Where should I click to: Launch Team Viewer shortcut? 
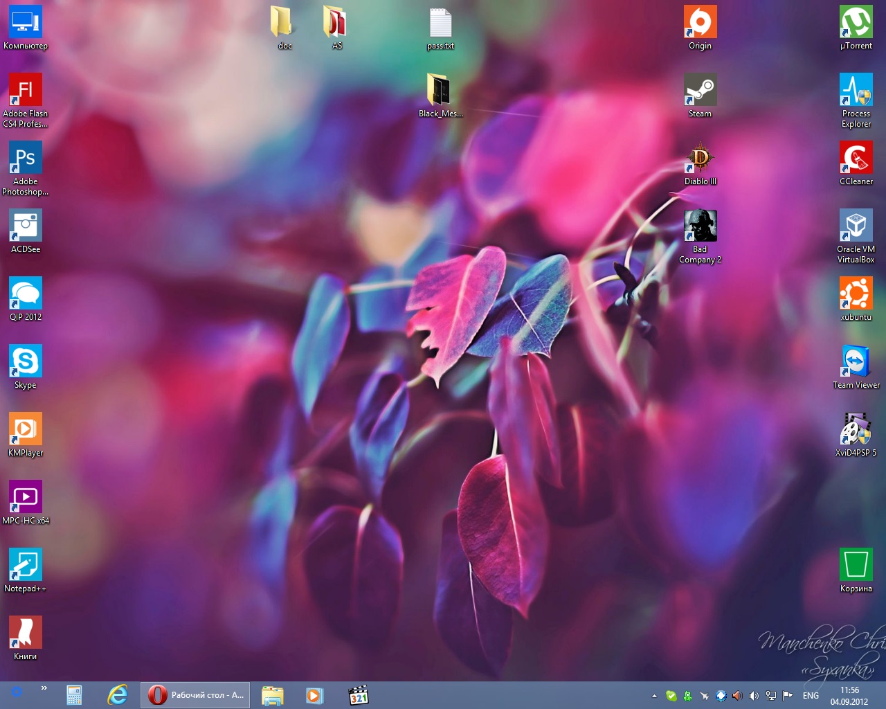pyautogui.click(x=856, y=367)
